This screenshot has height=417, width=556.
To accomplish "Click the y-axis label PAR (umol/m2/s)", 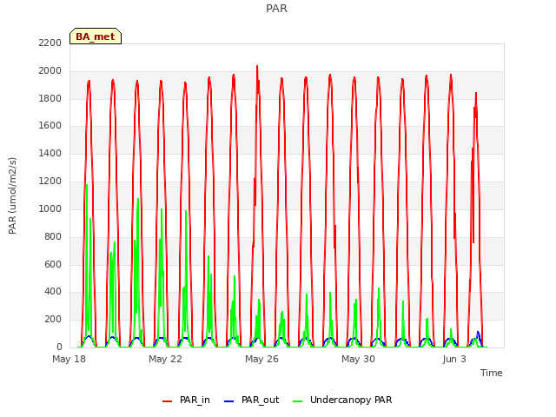I will point(12,195).
